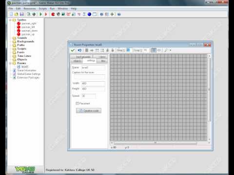Switch to the tiles tab in Room Properties

click(x=103, y=61)
